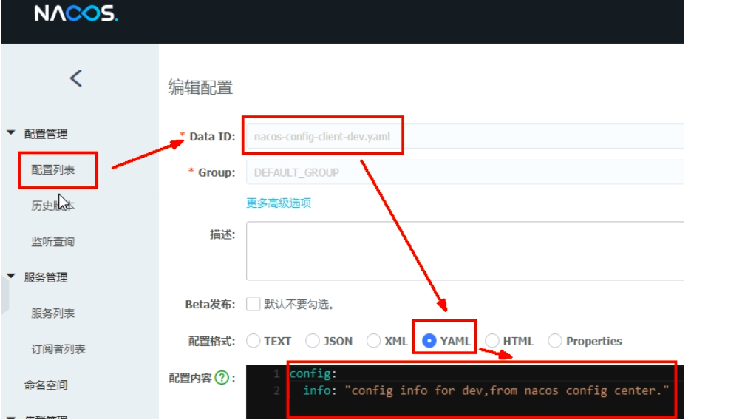Open 订阅者列表 in sidebar

pyautogui.click(x=58, y=349)
